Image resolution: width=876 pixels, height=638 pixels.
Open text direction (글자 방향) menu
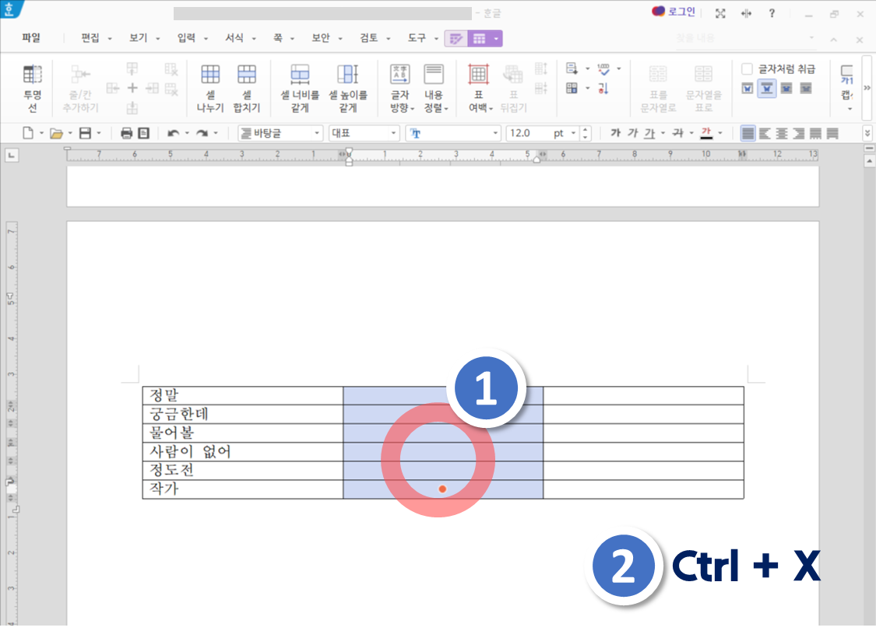[400, 88]
